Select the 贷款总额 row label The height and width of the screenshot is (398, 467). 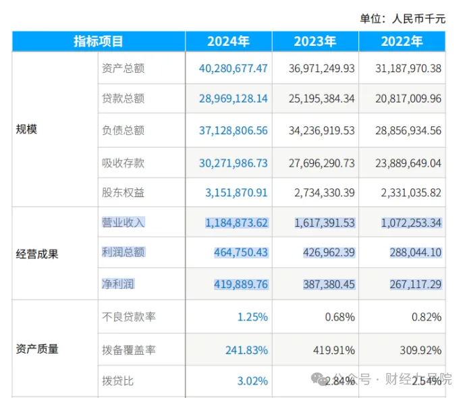[123, 98]
